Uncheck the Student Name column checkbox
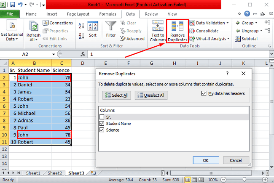The image size is (274, 183). click(x=102, y=124)
